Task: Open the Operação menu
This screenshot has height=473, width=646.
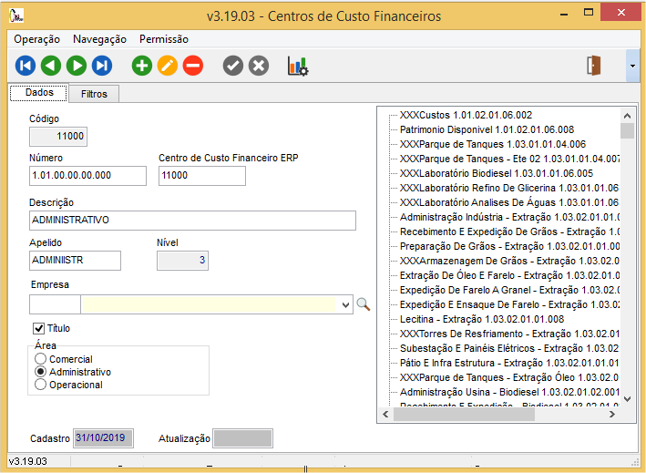Action: (x=36, y=39)
